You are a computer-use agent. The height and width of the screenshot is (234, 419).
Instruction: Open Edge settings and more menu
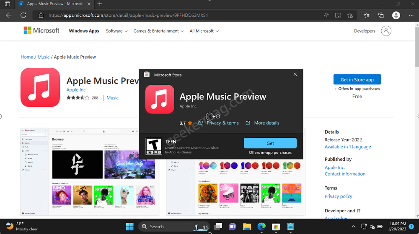[411, 15]
